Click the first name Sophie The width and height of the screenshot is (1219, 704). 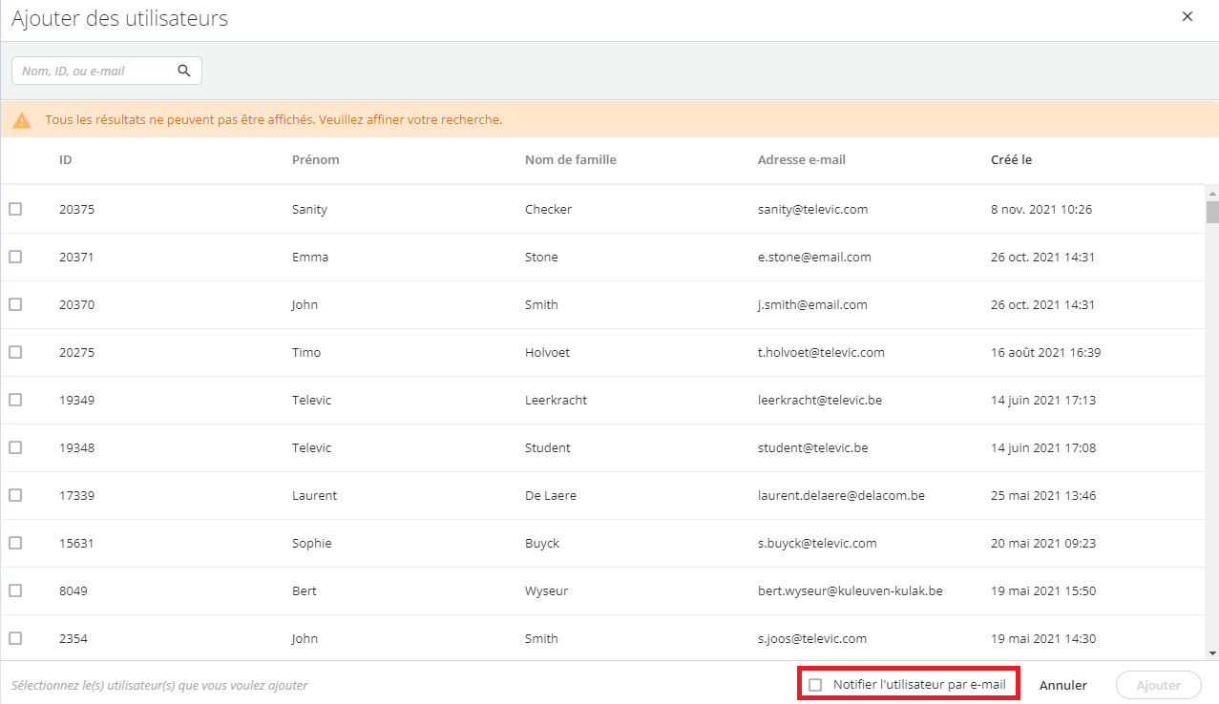point(312,543)
